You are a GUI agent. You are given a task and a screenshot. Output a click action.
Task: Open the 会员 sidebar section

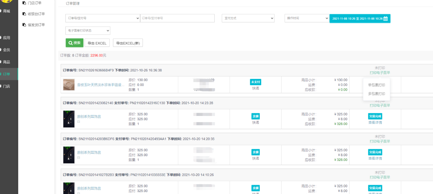coord(6,50)
